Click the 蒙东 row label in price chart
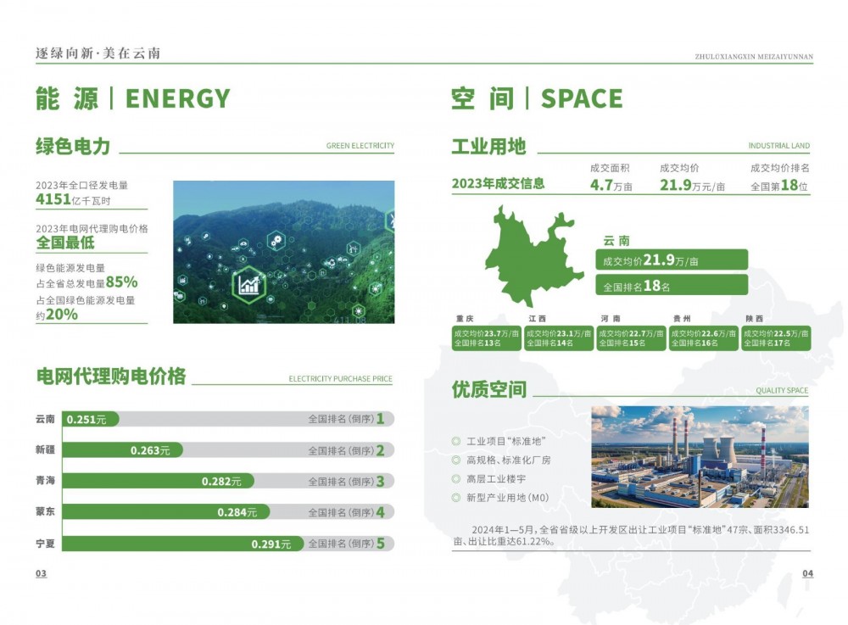This screenshot has height=625, width=848. tap(46, 511)
